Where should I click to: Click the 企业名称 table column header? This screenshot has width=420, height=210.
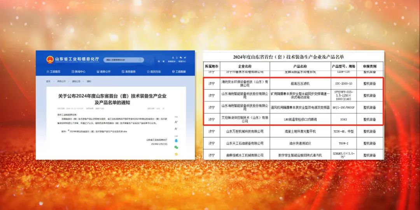coord(245,66)
